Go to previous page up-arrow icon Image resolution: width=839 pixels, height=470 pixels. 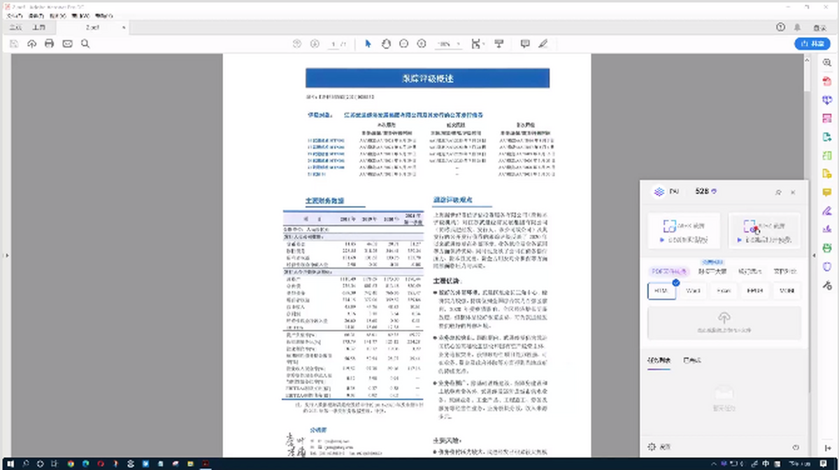(x=296, y=44)
